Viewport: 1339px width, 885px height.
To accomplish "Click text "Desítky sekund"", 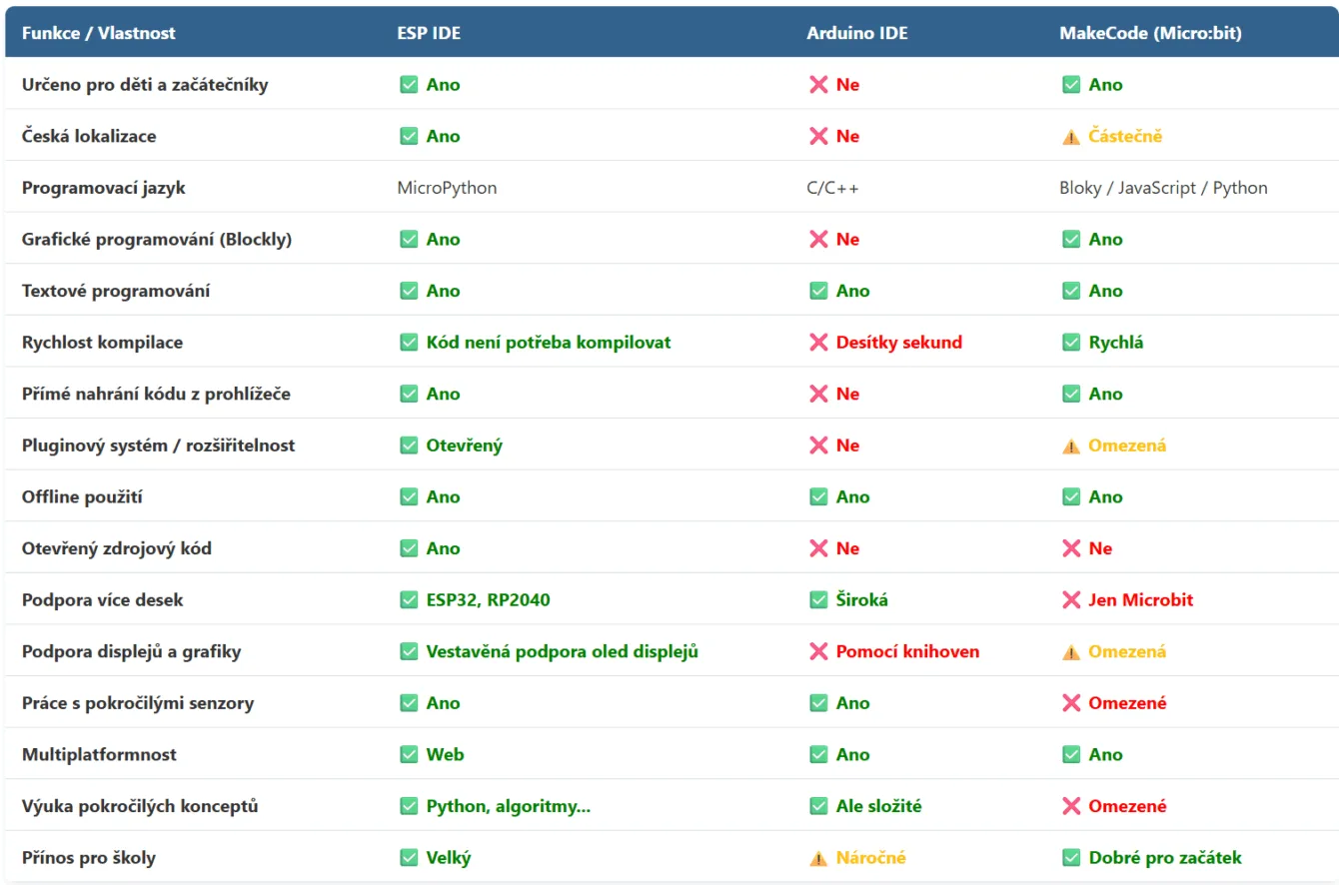I will 899,343.
